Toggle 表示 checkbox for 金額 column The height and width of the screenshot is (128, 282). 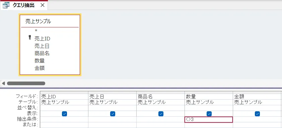coord(257,114)
